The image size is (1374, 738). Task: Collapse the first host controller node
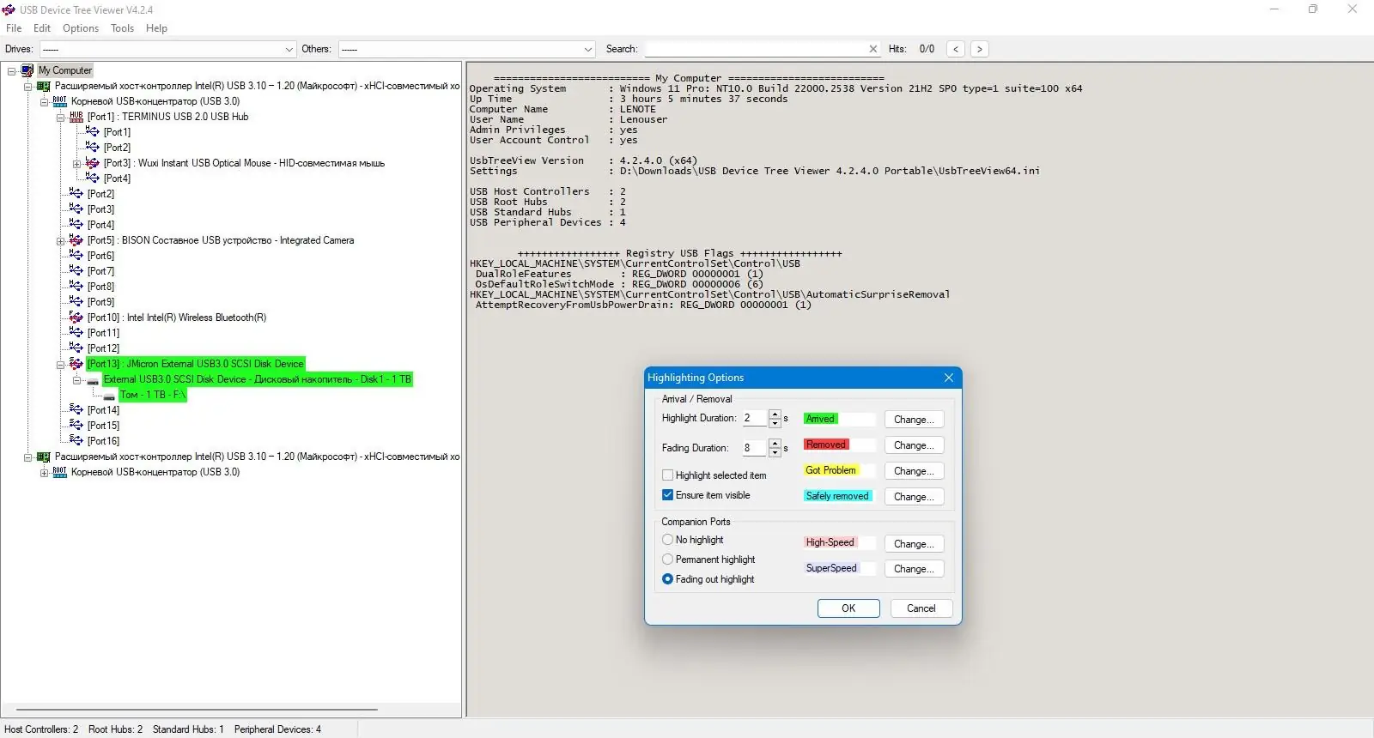tap(28, 86)
